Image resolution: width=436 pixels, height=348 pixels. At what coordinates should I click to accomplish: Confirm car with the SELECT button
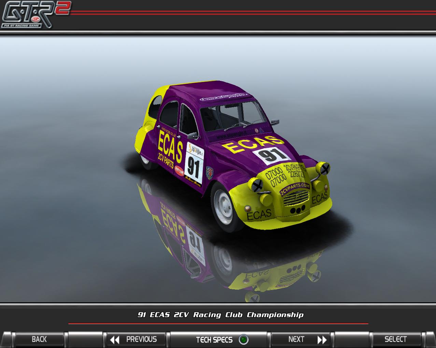395,339
